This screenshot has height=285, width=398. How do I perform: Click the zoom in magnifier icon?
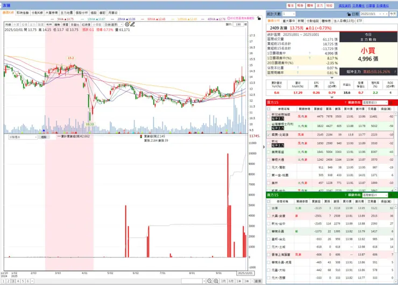[216, 281]
